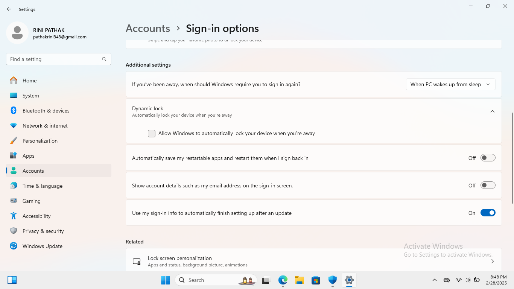Select Personalization in the sidebar
This screenshot has height=289, width=514.
point(59,141)
